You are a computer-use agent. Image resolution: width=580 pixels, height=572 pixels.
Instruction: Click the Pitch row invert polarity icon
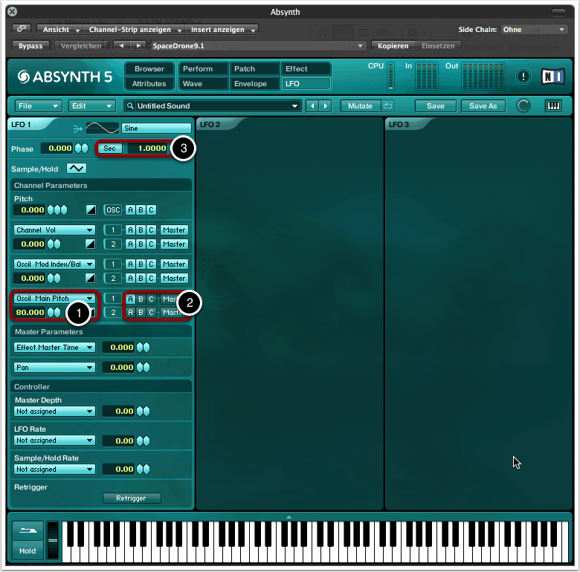tap(90, 209)
